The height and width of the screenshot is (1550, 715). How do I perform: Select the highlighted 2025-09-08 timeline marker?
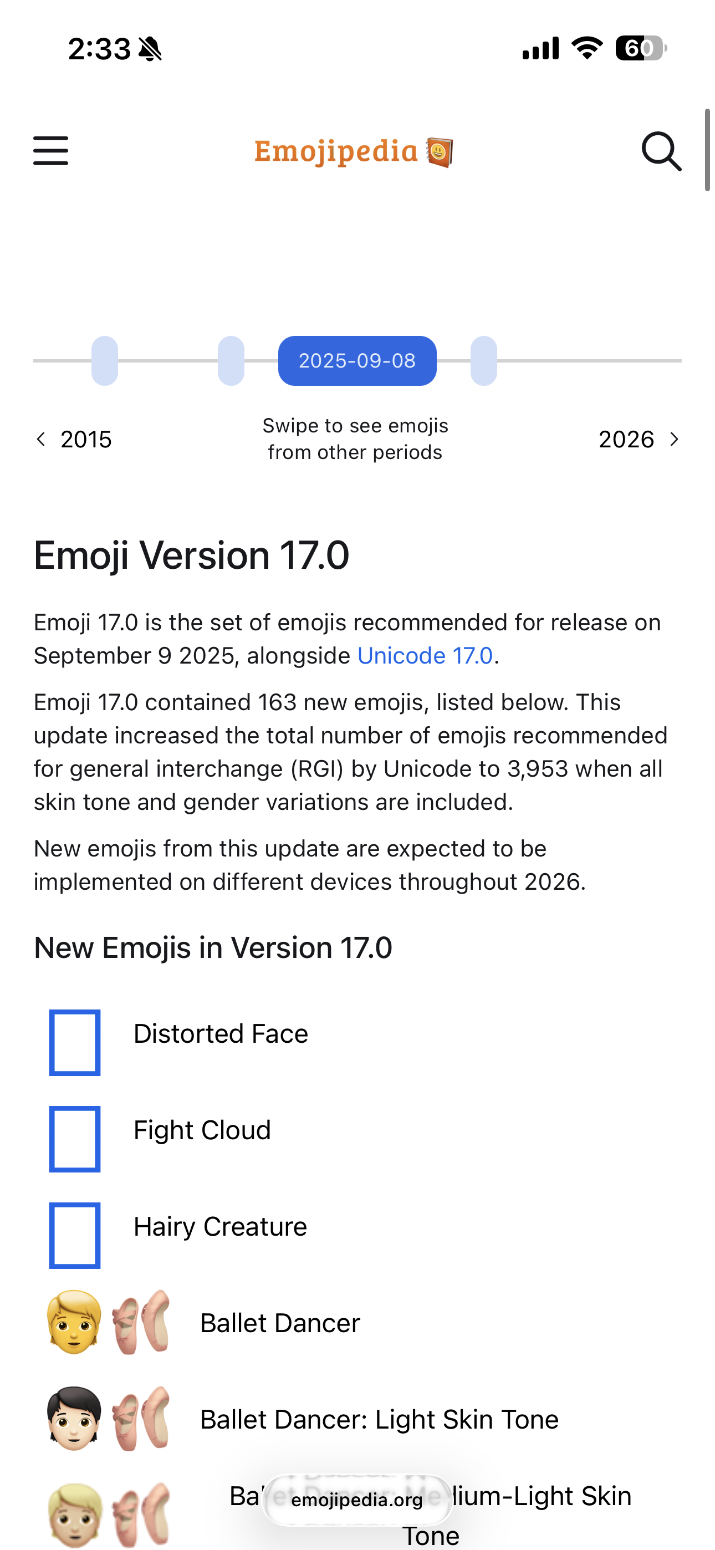click(x=357, y=360)
